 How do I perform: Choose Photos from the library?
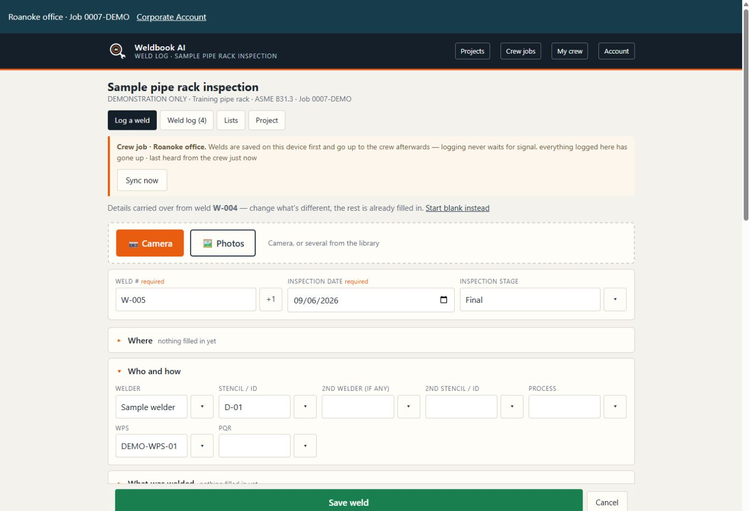click(223, 243)
